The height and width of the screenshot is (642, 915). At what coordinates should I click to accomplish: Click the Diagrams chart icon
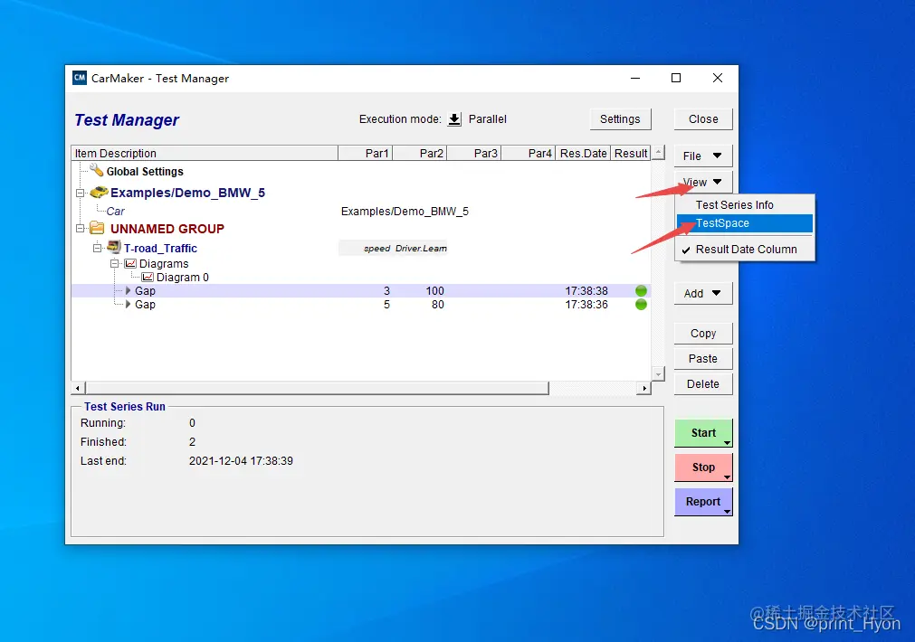tap(130, 263)
